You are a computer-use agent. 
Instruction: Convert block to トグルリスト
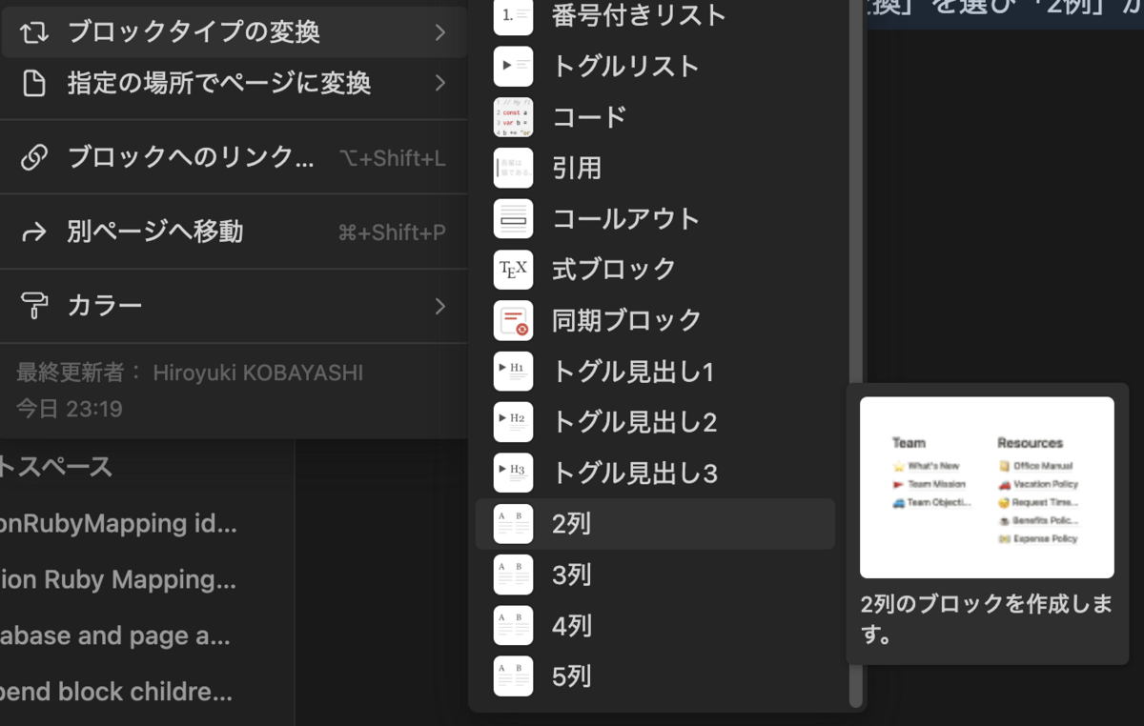[655, 66]
